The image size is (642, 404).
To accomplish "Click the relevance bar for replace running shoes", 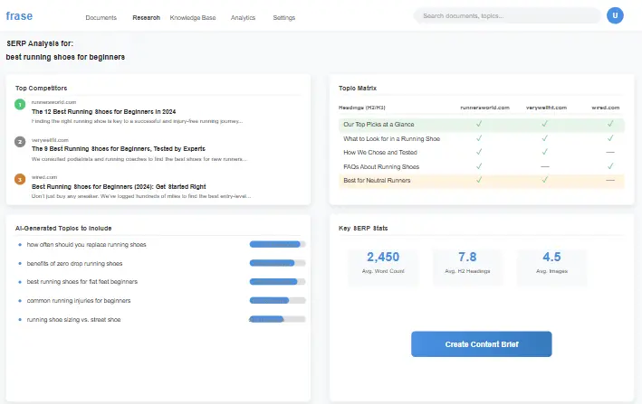I will coord(278,244).
